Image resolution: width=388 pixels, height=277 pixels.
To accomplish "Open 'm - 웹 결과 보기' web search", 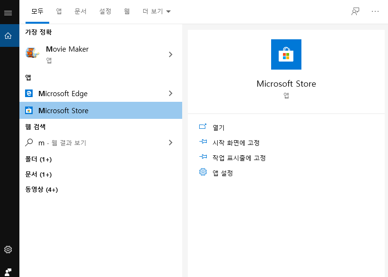I will pyautogui.click(x=101, y=143).
